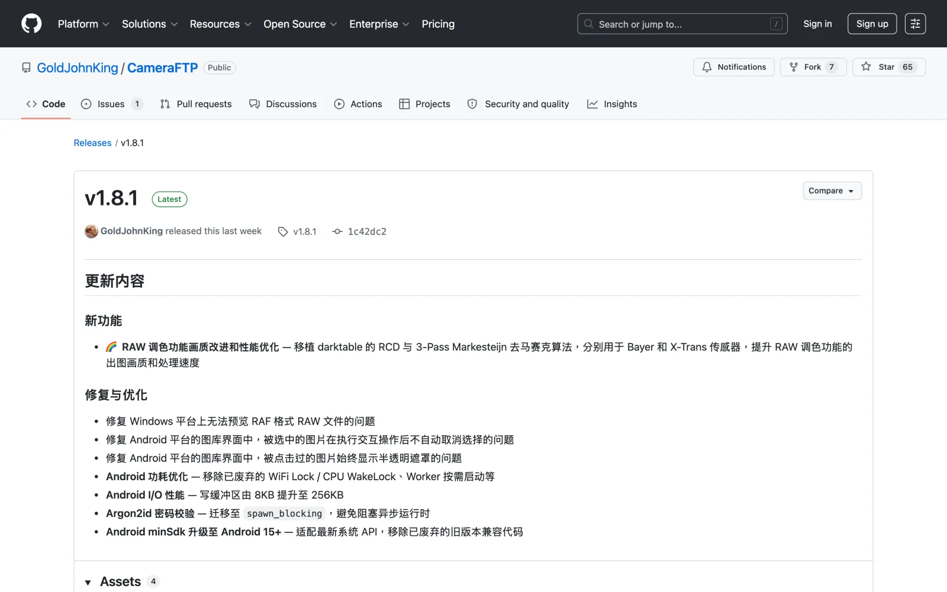Click the fork count 7
947x592 pixels.
pyautogui.click(x=832, y=67)
